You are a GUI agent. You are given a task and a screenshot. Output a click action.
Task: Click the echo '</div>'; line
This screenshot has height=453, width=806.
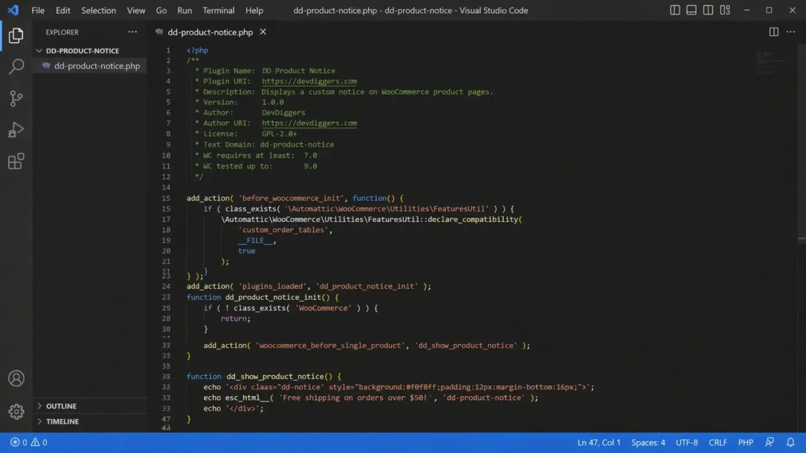click(x=233, y=408)
